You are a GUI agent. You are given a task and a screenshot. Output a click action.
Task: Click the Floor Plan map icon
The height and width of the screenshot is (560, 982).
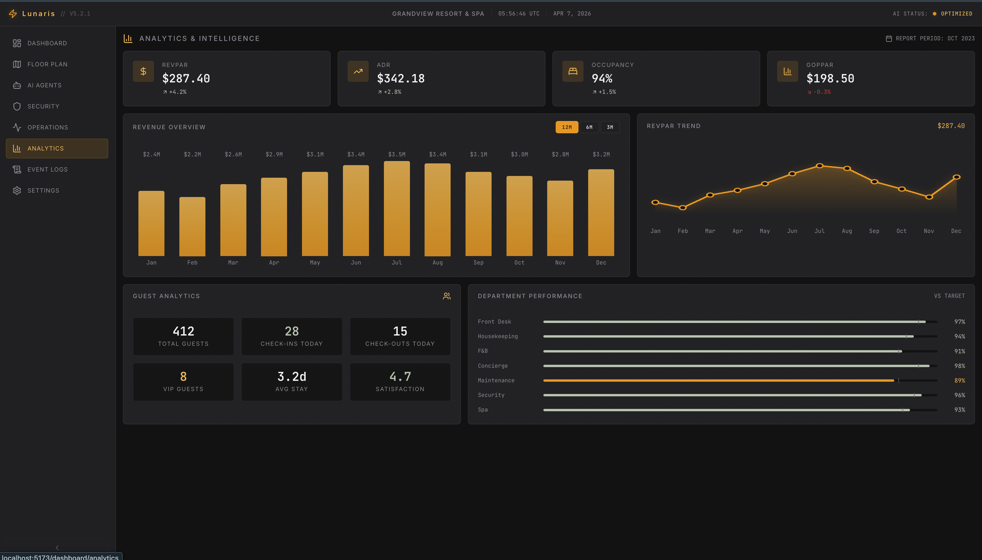[17, 64]
